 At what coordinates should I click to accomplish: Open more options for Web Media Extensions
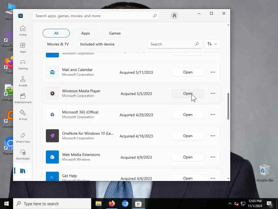coord(213,157)
